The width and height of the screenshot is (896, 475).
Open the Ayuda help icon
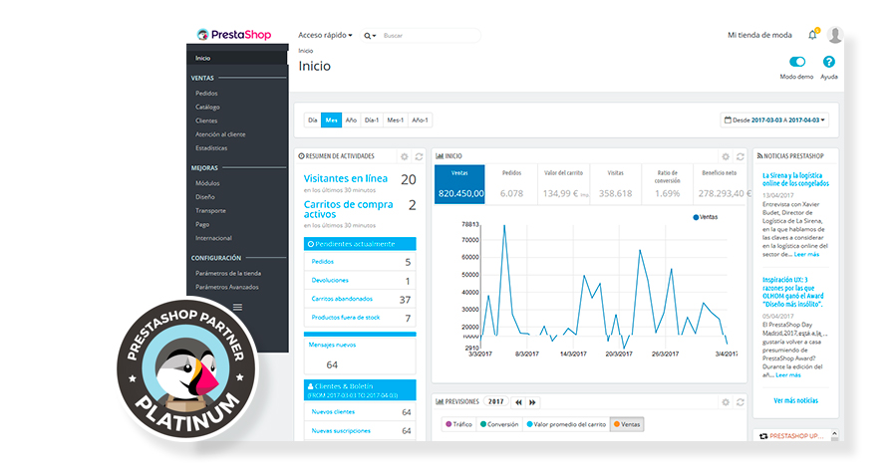[828, 62]
